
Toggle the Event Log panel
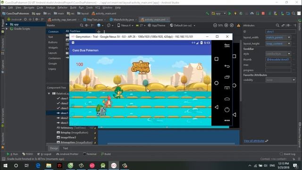point(287,154)
